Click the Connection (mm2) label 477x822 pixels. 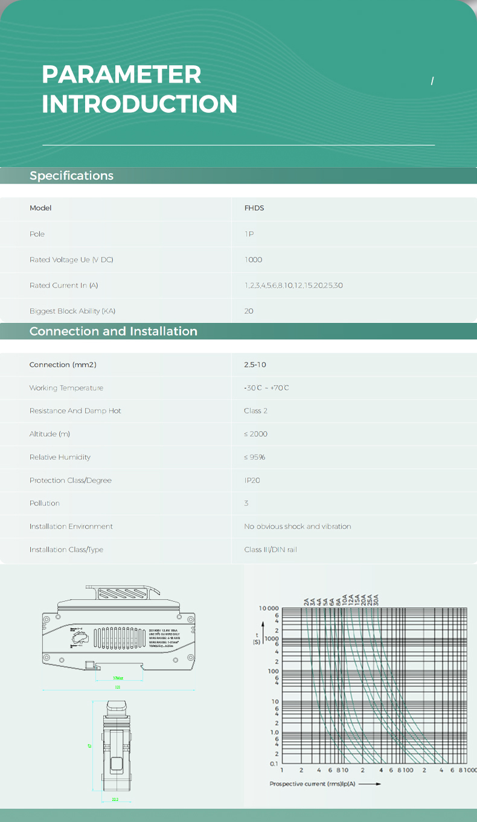point(63,365)
